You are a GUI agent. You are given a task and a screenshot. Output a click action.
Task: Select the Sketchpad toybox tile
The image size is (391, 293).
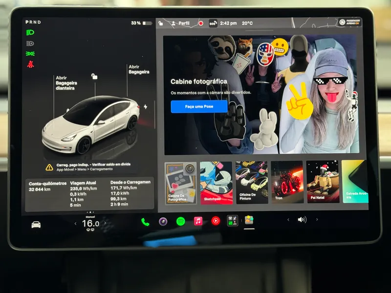(x=216, y=183)
